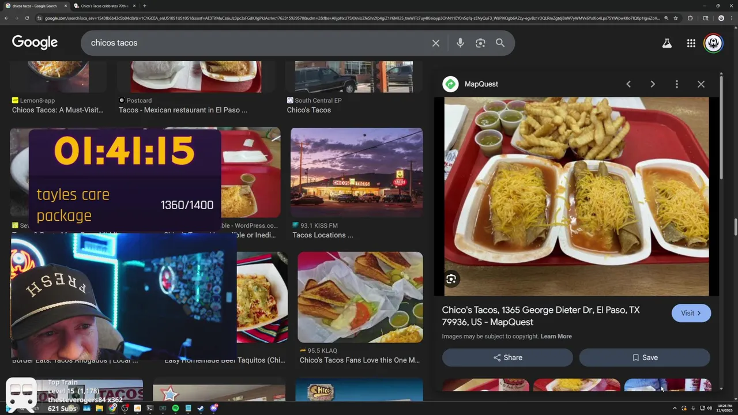Show next image in MapQuest panel
738x415 pixels.
pos(653,84)
